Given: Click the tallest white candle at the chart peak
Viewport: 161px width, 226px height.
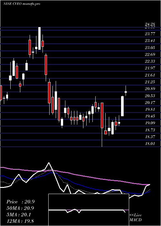Looking at the screenshot, I should pyautogui.click(x=39, y=38).
